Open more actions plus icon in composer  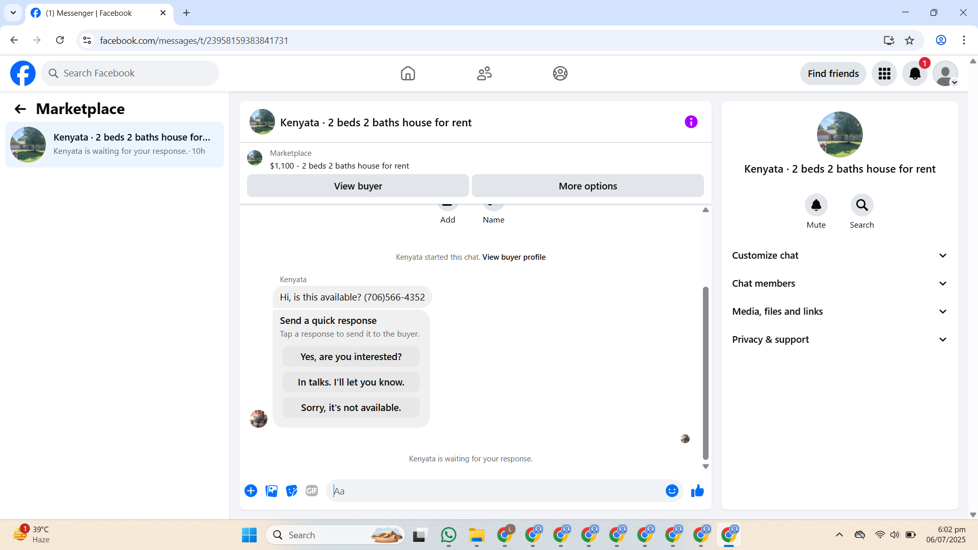coord(251,491)
